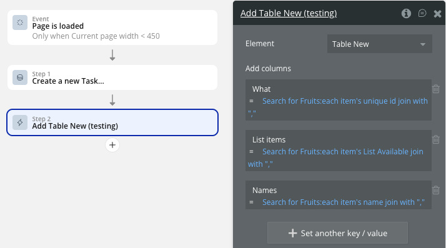Image resolution: width=446 pixels, height=248 pixels.
Task: Edit the unique id join expression
Action: coord(338,107)
